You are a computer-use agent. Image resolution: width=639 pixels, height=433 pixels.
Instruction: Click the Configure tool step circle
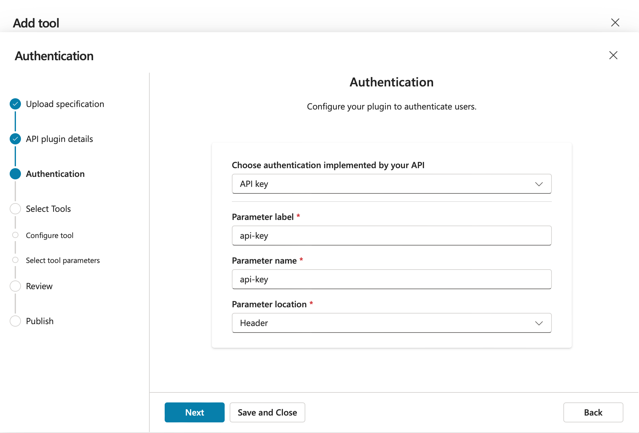(15, 235)
